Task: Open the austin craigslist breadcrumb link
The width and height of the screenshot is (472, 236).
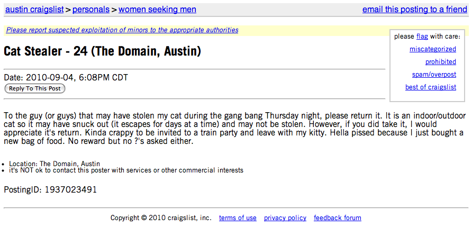Action: [x=34, y=10]
